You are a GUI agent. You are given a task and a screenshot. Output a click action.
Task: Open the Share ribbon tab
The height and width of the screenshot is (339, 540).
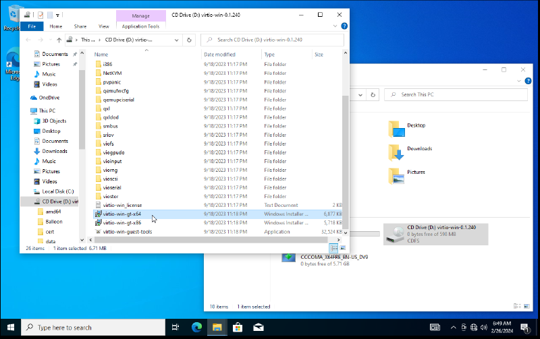(80, 26)
